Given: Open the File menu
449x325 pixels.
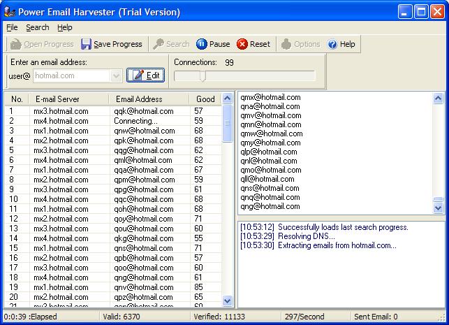Looking at the screenshot, I should tap(12, 27).
